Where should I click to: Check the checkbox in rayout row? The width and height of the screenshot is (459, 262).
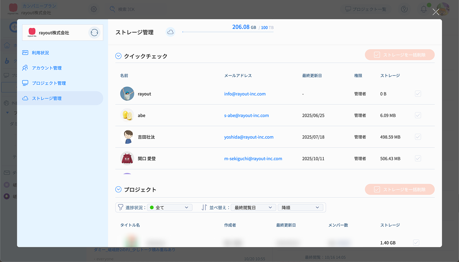coord(418,94)
